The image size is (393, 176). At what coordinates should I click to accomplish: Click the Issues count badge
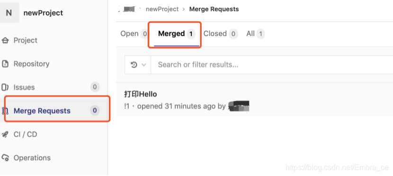click(95, 87)
